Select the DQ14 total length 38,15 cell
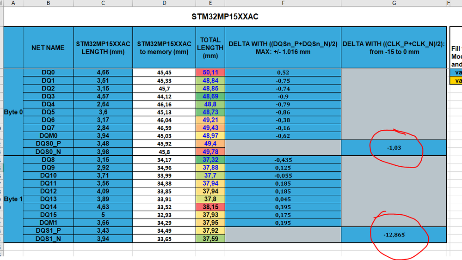 click(210, 207)
